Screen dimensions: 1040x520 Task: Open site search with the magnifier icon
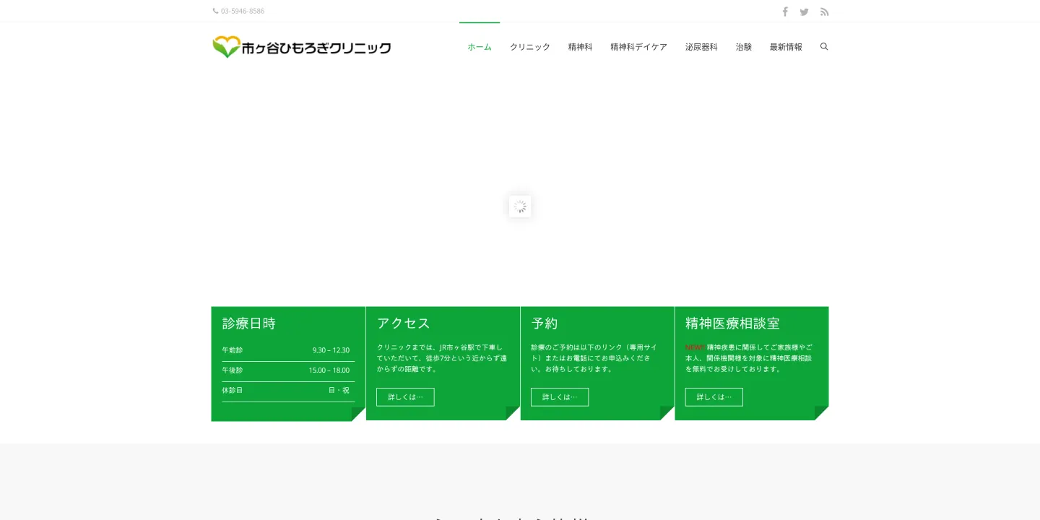tap(824, 46)
